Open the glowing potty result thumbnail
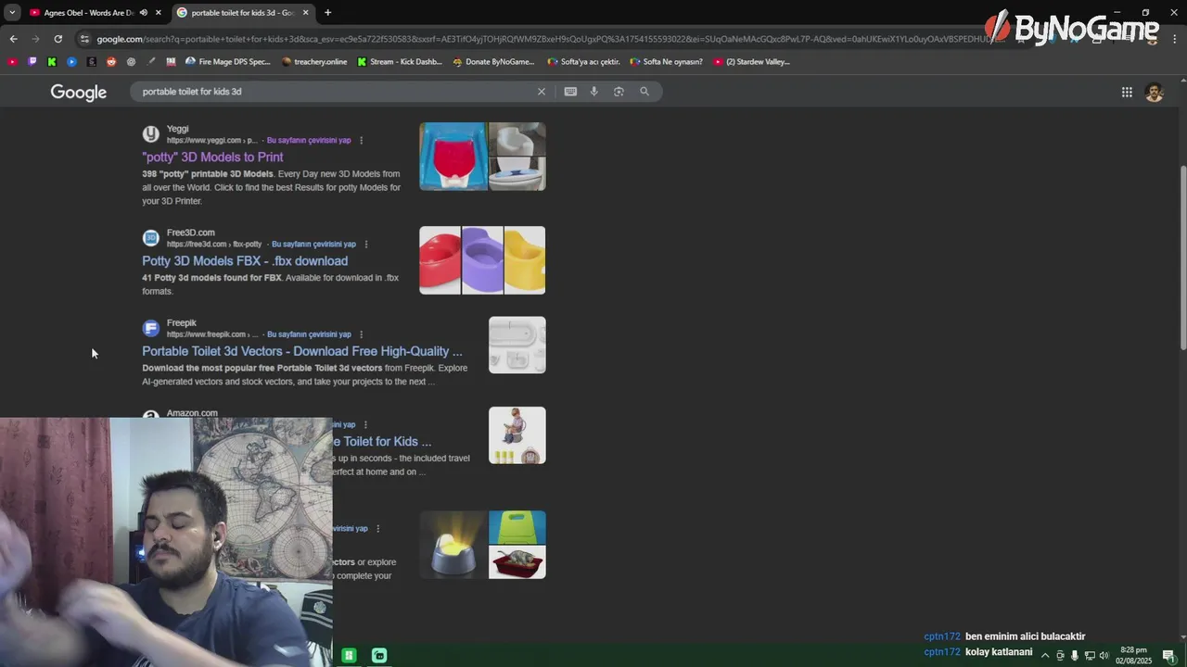Image resolution: width=1187 pixels, height=667 pixels. coord(453,545)
